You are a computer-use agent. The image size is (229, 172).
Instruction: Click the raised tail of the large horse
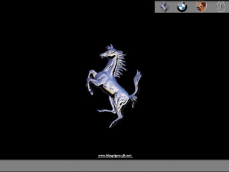point(135,88)
